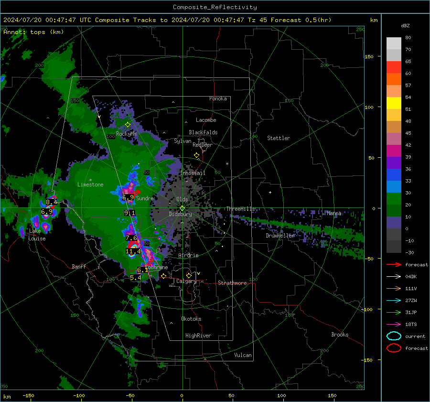
Task: Pick the green 20–30 dBZ legend swatch
Action: coord(394,199)
